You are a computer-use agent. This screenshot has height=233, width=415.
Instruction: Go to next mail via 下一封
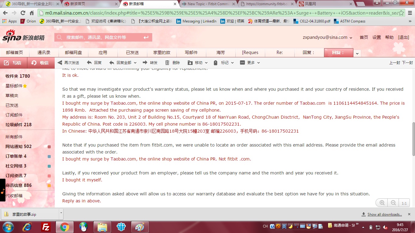(x=407, y=63)
